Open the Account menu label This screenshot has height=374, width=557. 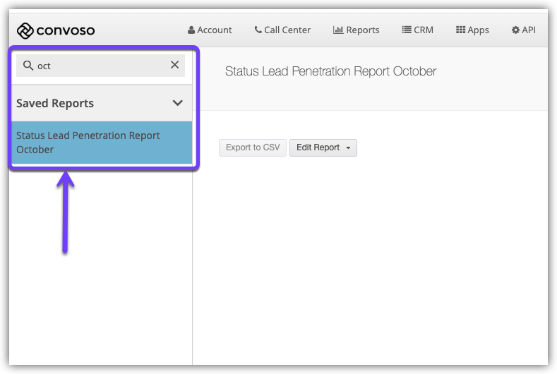tap(215, 30)
